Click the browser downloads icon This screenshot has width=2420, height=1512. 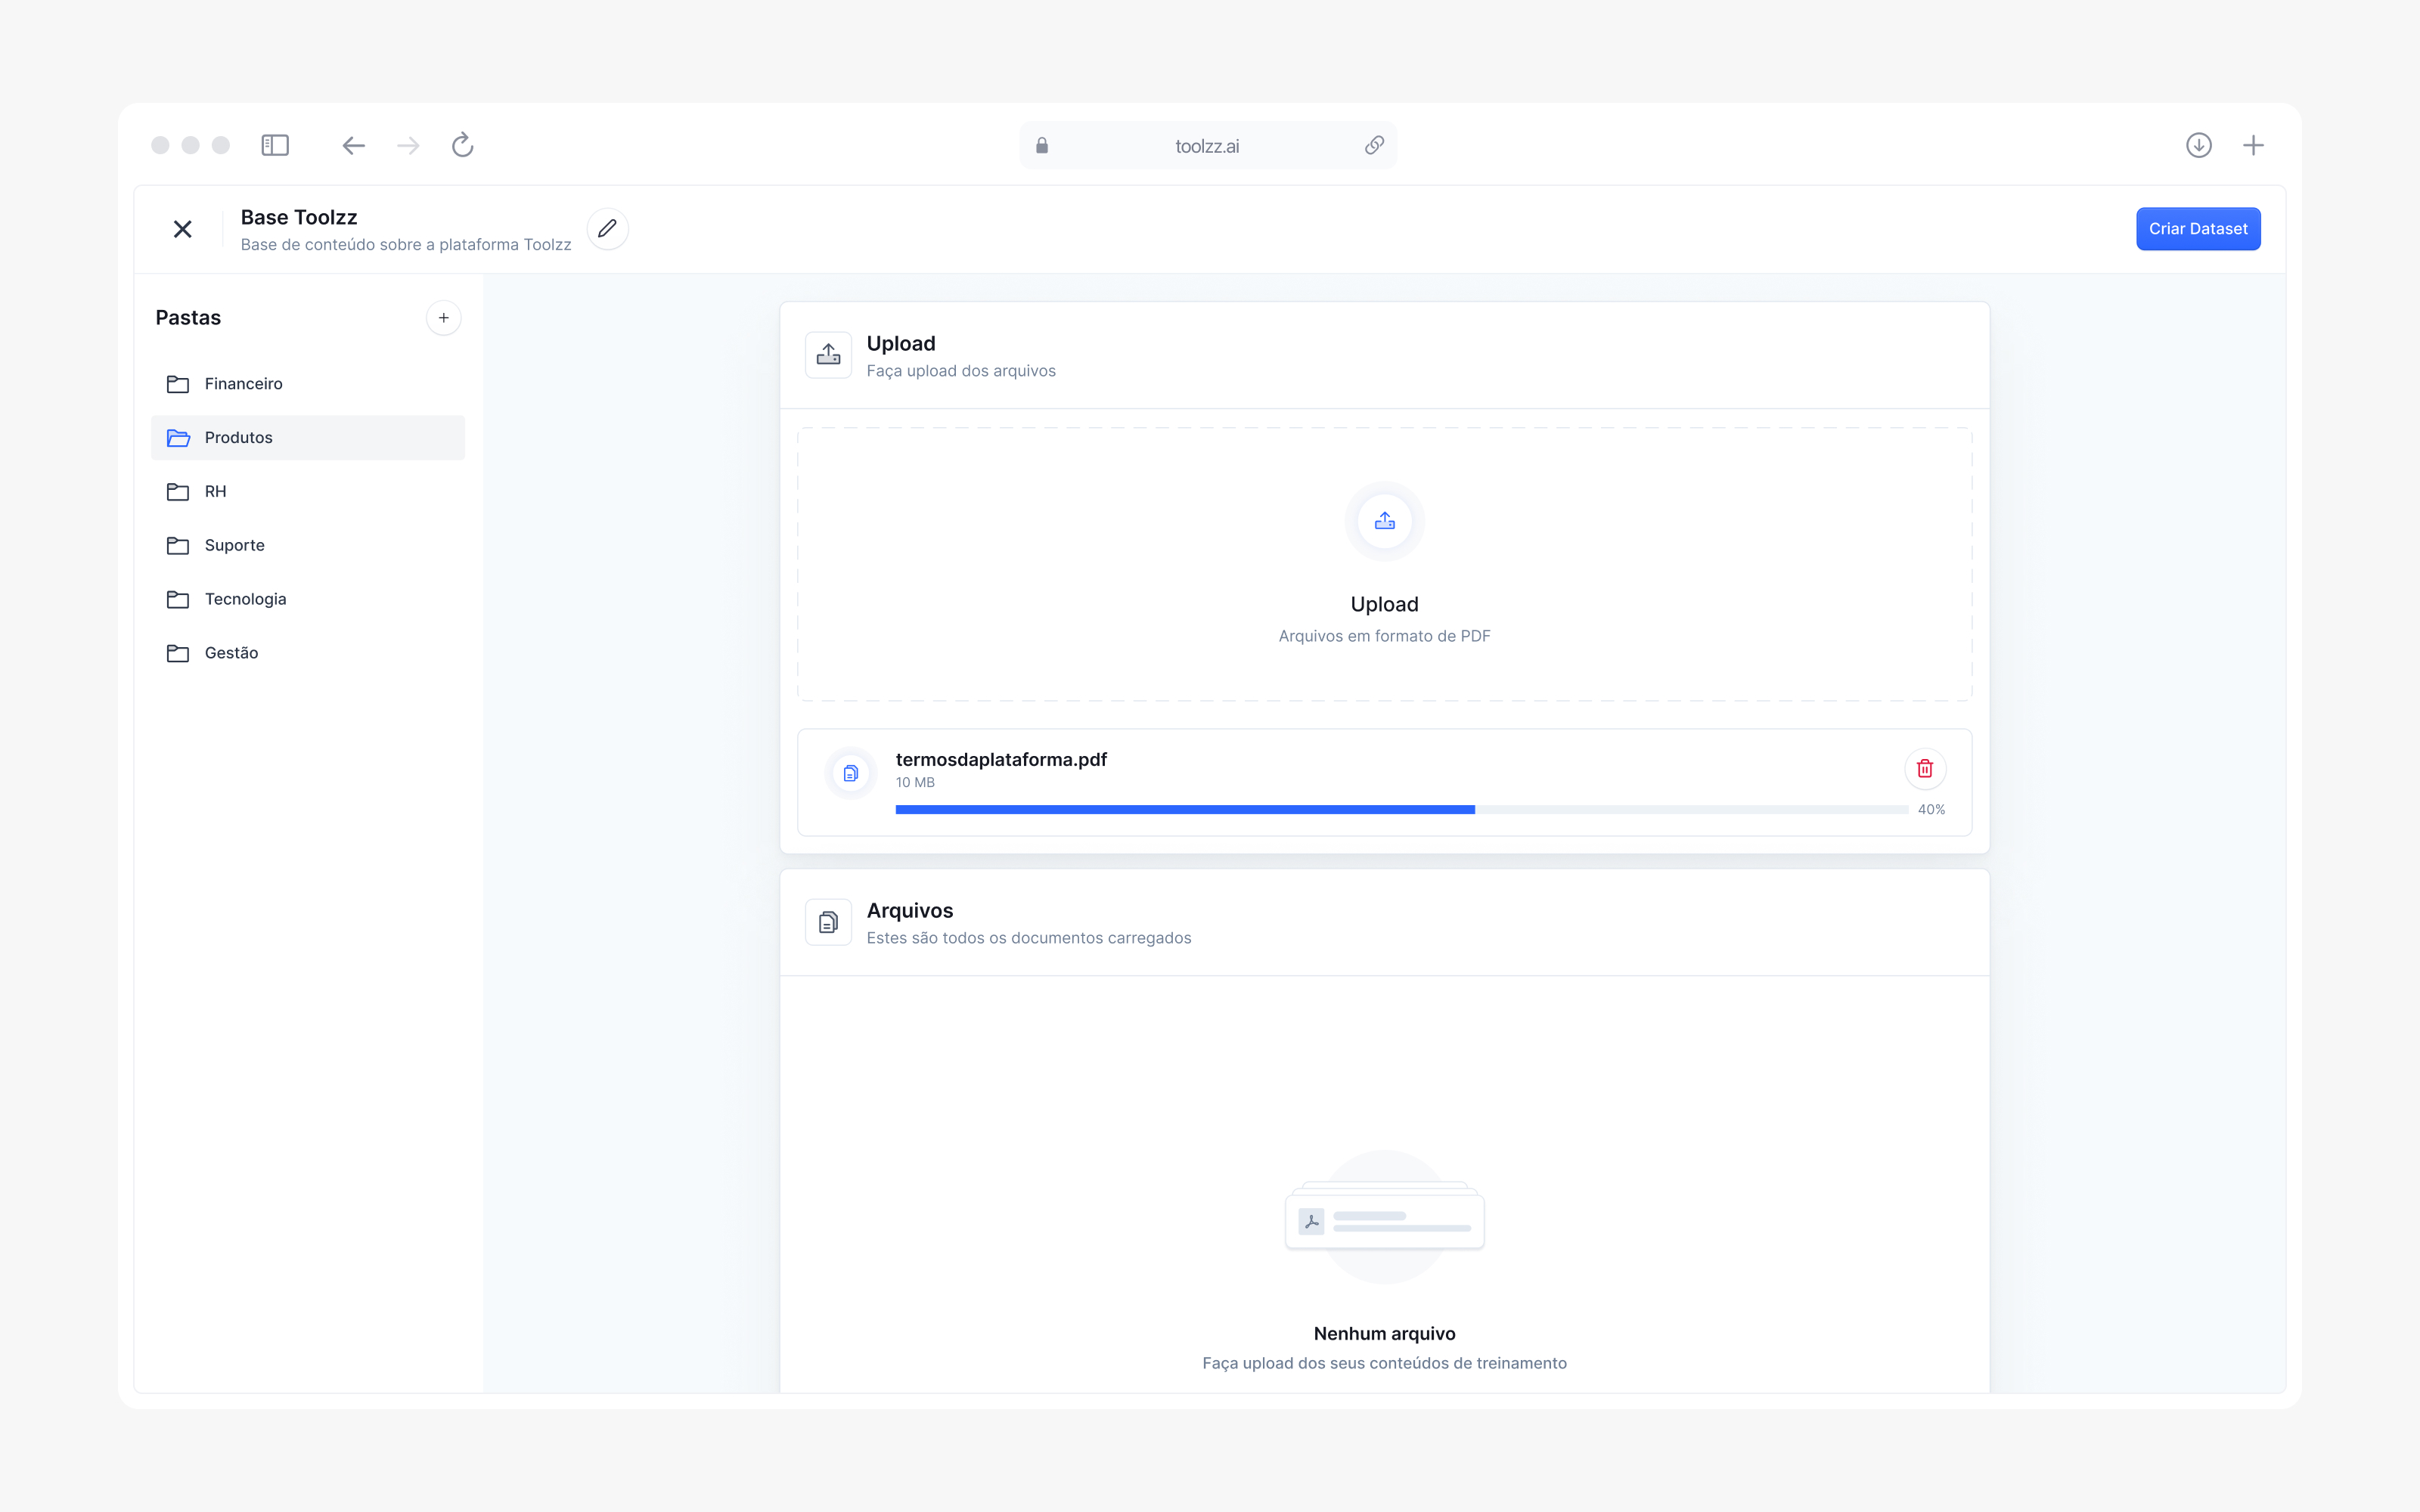tap(2198, 146)
